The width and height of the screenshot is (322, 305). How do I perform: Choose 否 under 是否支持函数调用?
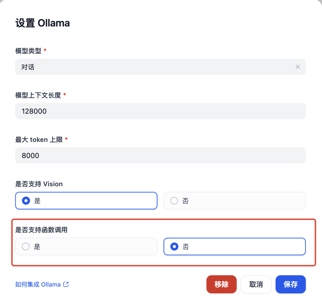(174, 247)
